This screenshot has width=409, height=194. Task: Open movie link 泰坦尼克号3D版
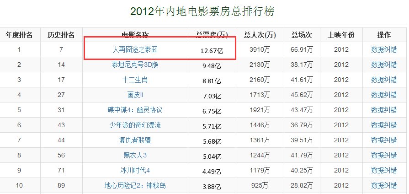135,65
